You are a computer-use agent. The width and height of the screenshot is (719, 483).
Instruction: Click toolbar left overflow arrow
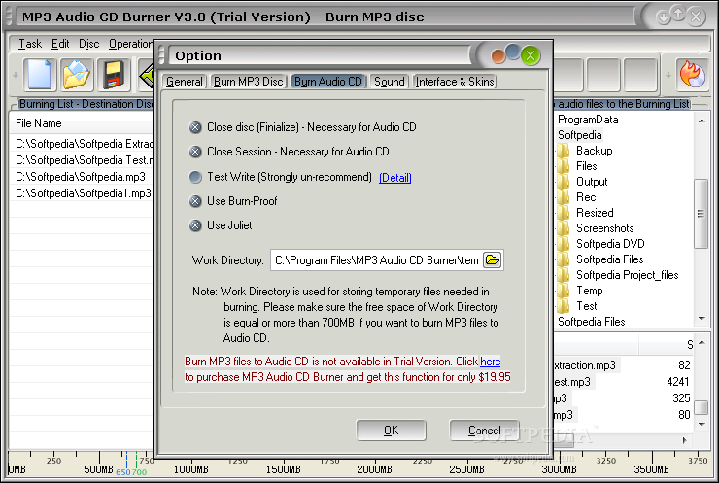16,74
